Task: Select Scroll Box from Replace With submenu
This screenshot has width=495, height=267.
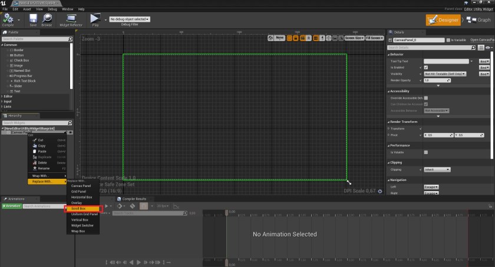Action: (78, 209)
